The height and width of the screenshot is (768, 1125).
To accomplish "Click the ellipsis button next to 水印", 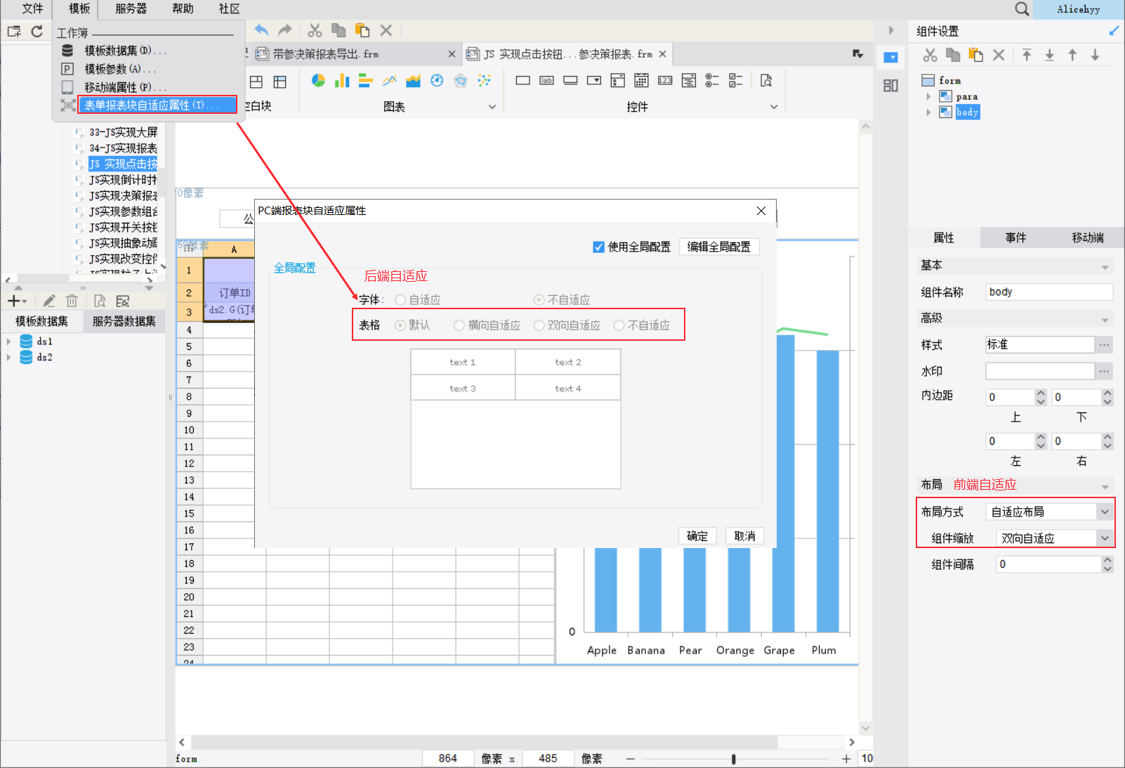I will [x=1104, y=371].
